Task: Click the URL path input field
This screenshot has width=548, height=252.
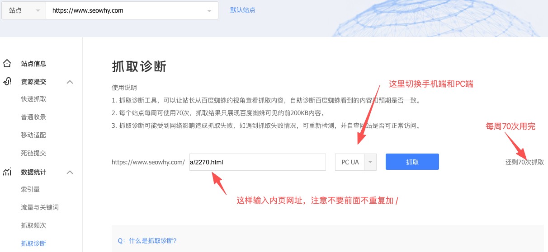Action: click(x=257, y=162)
